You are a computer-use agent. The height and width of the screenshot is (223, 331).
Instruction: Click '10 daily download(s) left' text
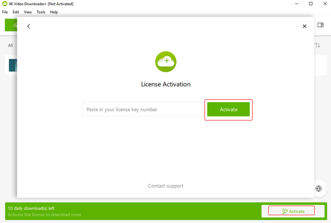pyautogui.click(x=31, y=208)
